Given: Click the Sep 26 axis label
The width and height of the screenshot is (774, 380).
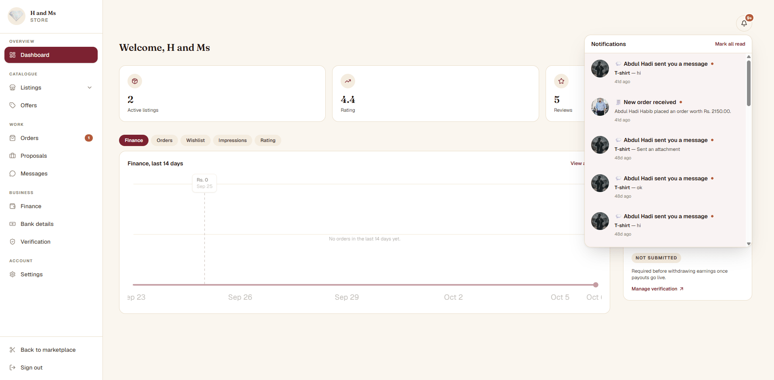Looking at the screenshot, I should tap(240, 297).
